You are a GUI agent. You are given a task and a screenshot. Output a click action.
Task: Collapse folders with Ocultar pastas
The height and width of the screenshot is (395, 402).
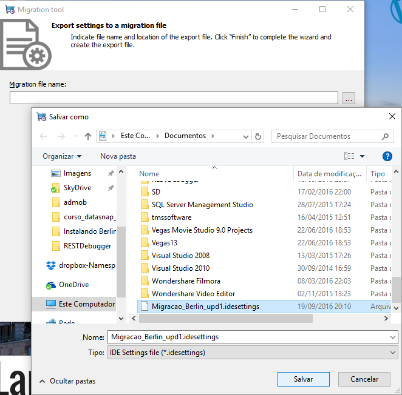pos(67,381)
